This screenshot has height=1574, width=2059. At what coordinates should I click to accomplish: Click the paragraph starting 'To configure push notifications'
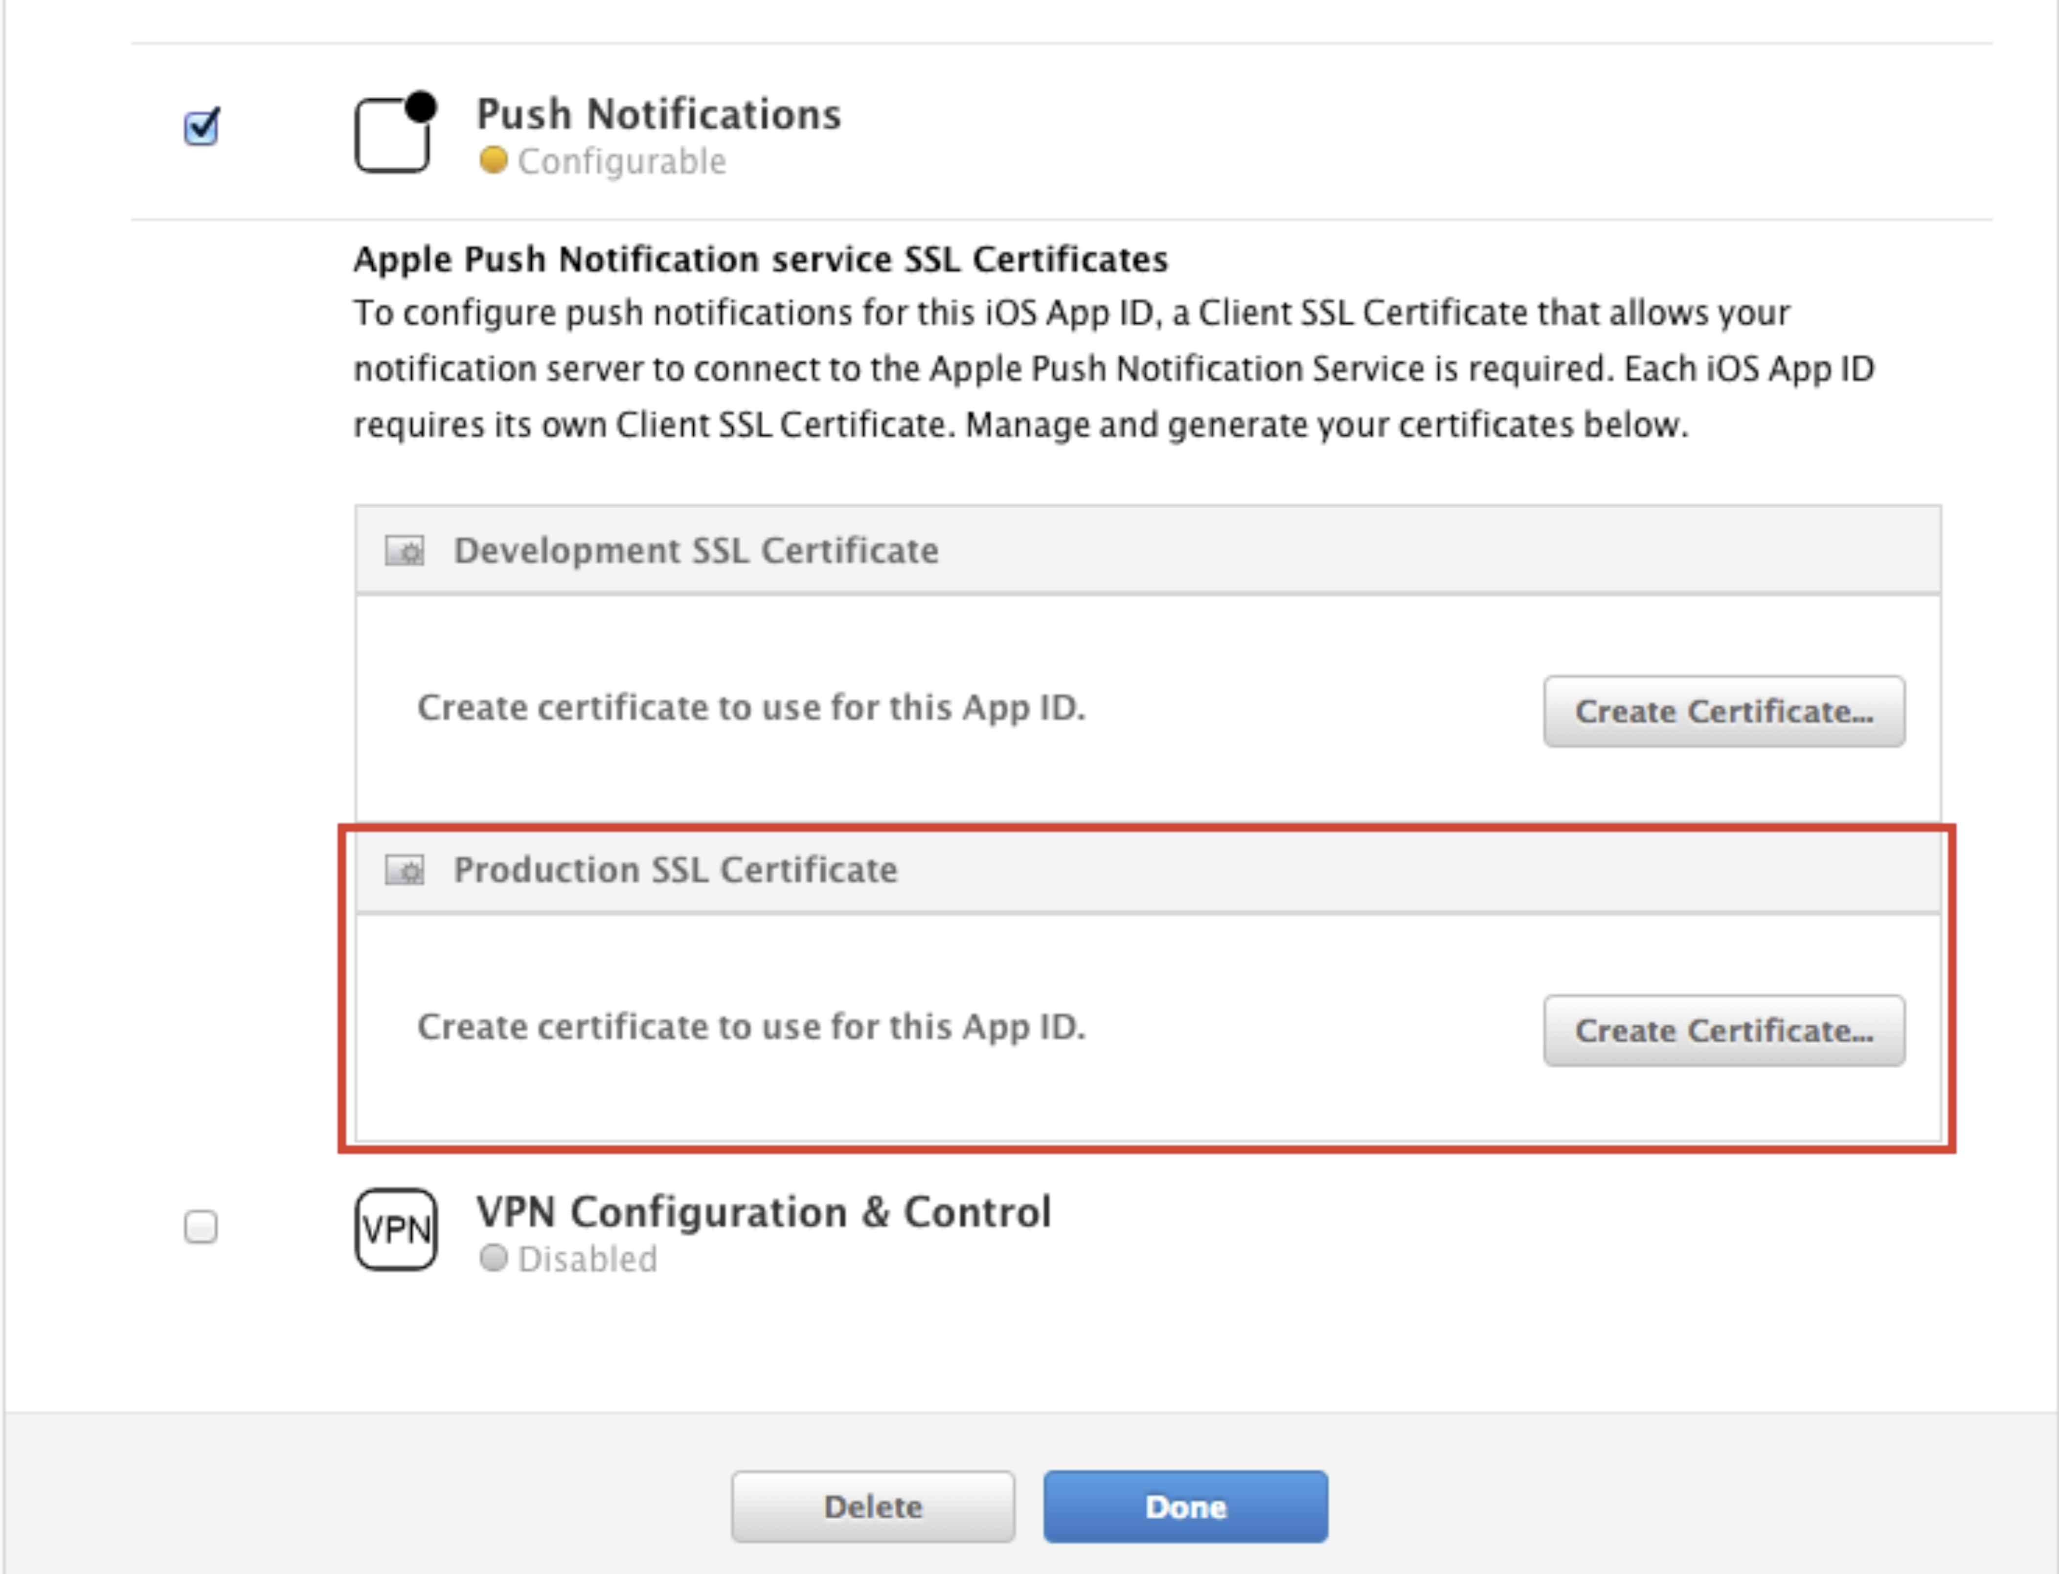(1114, 369)
